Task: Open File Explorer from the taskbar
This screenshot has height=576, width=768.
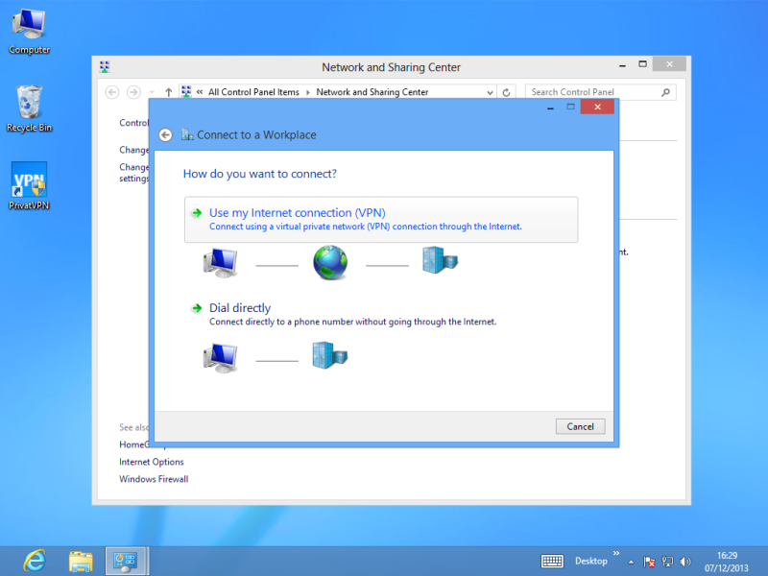Action: [x=81, y=561]
